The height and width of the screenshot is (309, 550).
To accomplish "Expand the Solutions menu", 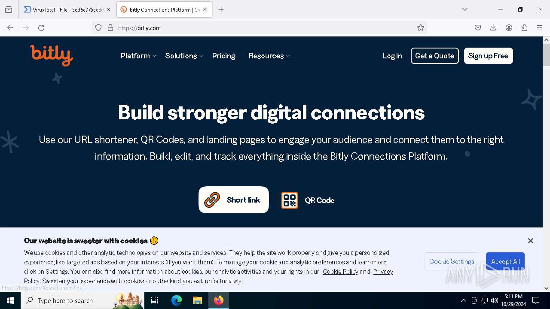I will (184, 56).
